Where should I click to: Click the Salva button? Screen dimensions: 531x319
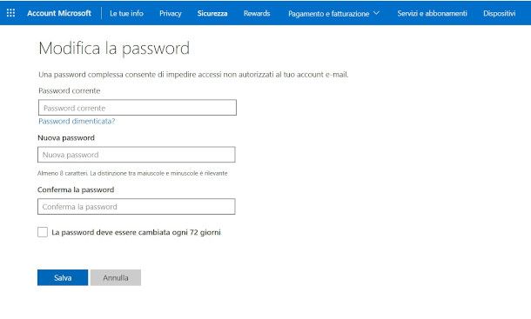[63, 277]
